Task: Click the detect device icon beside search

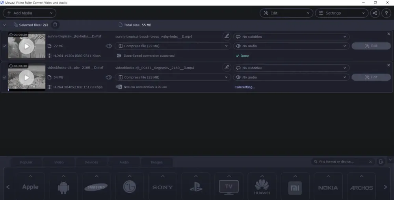Action: click(x=381, y=161)
